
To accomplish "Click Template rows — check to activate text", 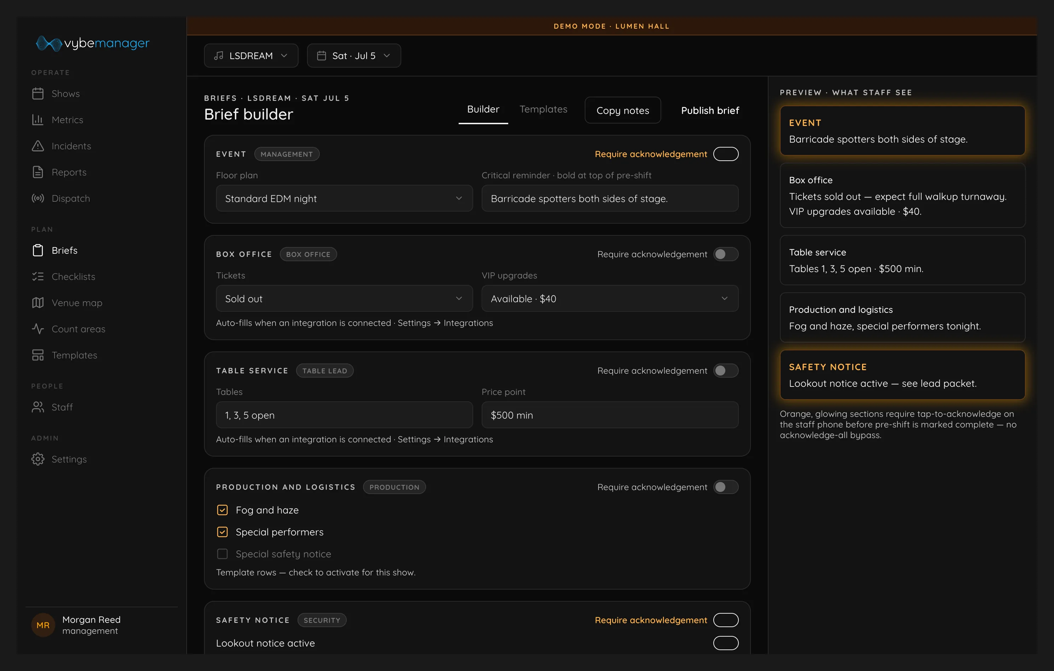I will pyautogui.click(x=316, y=572).
